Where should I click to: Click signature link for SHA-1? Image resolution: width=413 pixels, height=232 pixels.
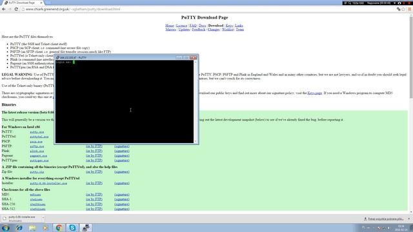click(x=122, y=199)
